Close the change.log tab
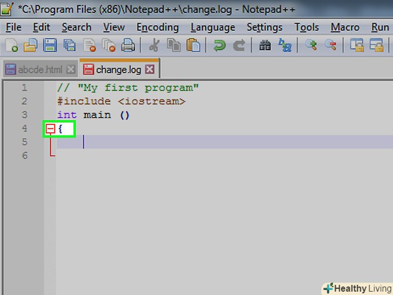The width and height of the screenshot is (393, 295). pyautogui.click(x=150, y=69)
